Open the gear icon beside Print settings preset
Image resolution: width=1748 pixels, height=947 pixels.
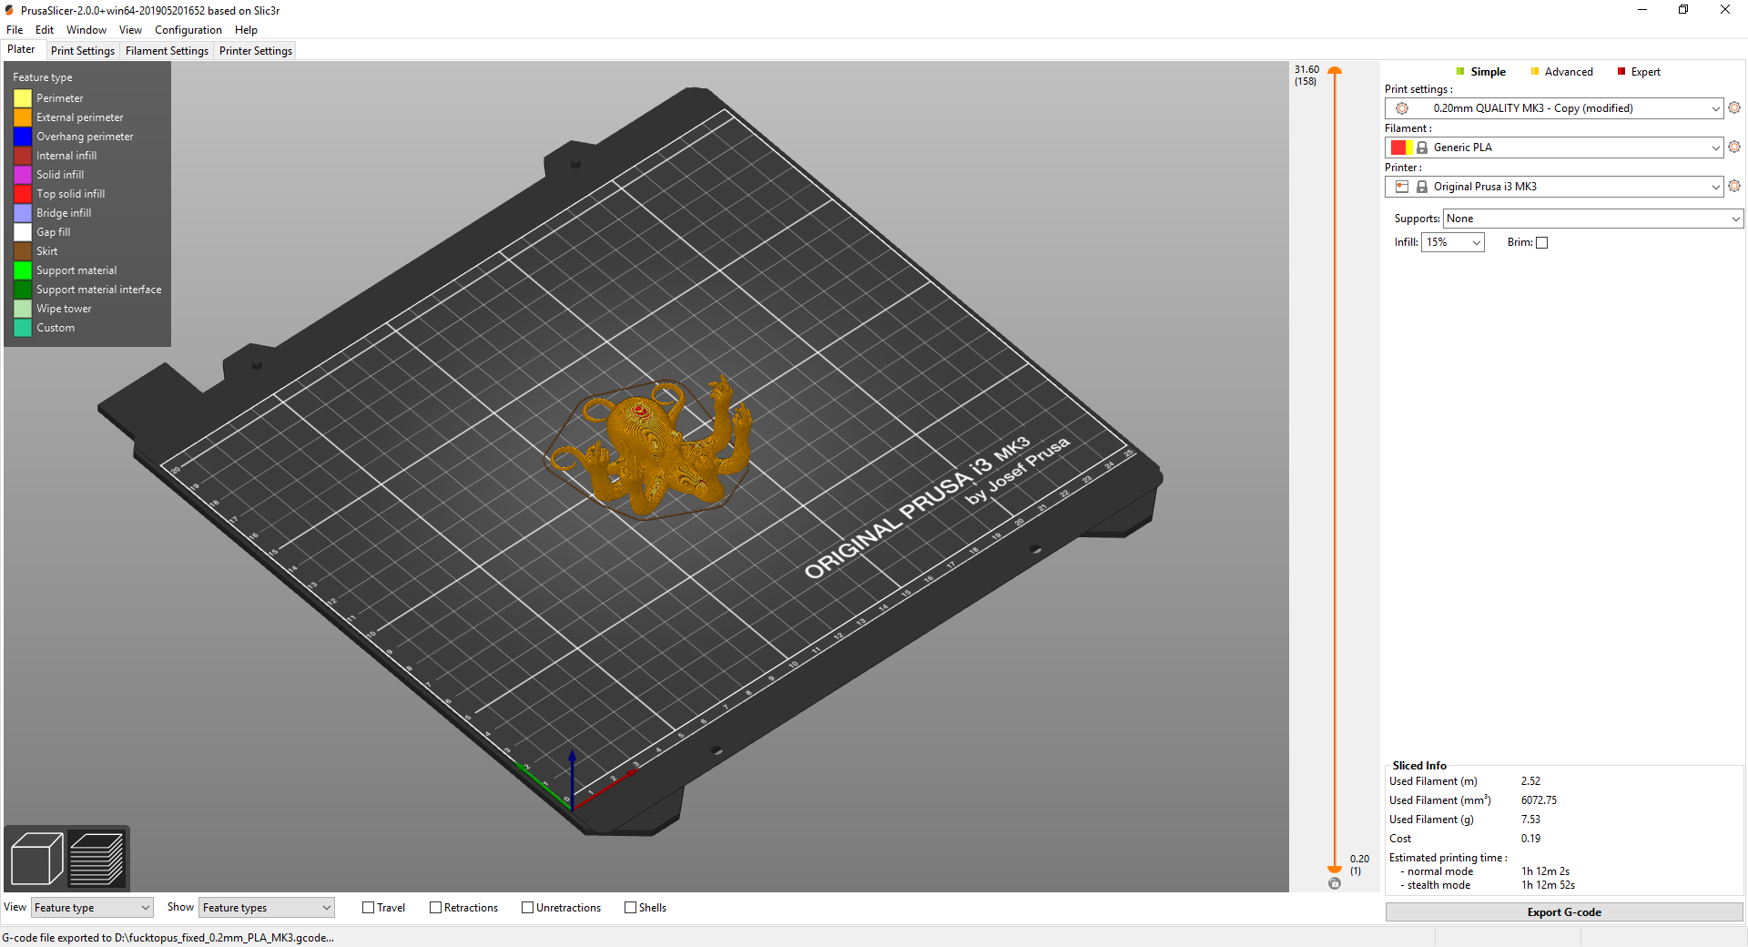(1734, 107)
